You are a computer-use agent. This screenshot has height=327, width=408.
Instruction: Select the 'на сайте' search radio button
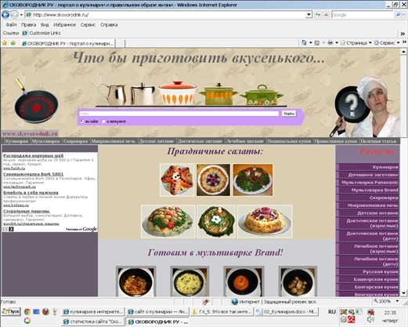click(82, 122)
